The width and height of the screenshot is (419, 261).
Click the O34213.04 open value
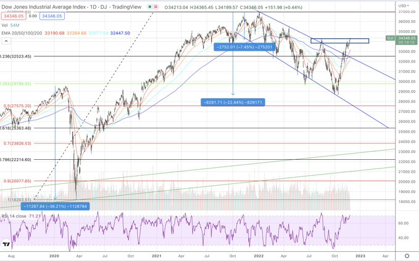point(176,7)
